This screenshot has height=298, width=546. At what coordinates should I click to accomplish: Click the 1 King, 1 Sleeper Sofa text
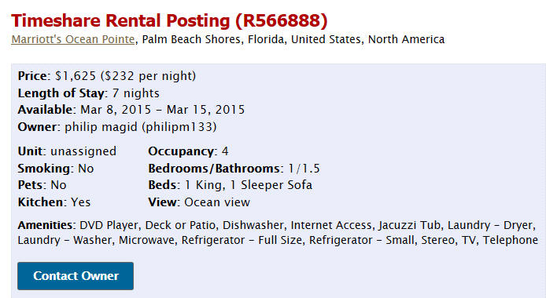(x=249, y=185)
